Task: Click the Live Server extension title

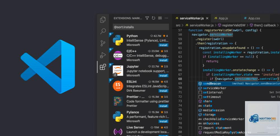Action: 135,127
